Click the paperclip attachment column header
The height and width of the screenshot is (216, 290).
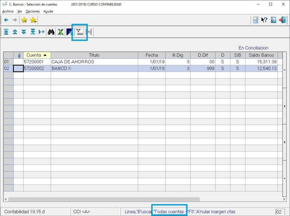pyautogui.click(x=18, y=55)
